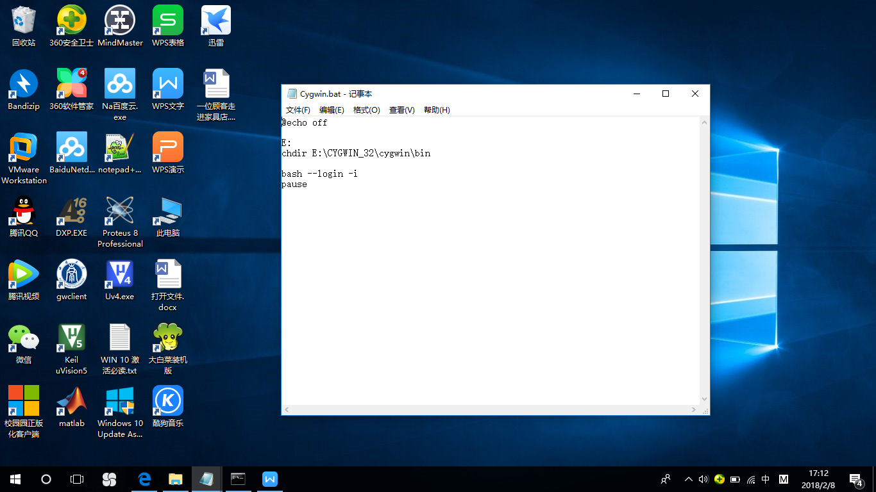The width and height of the screenshot is (876, 492).
Task: Open the 查看(V) menu in Notepad
Action: 401,110
